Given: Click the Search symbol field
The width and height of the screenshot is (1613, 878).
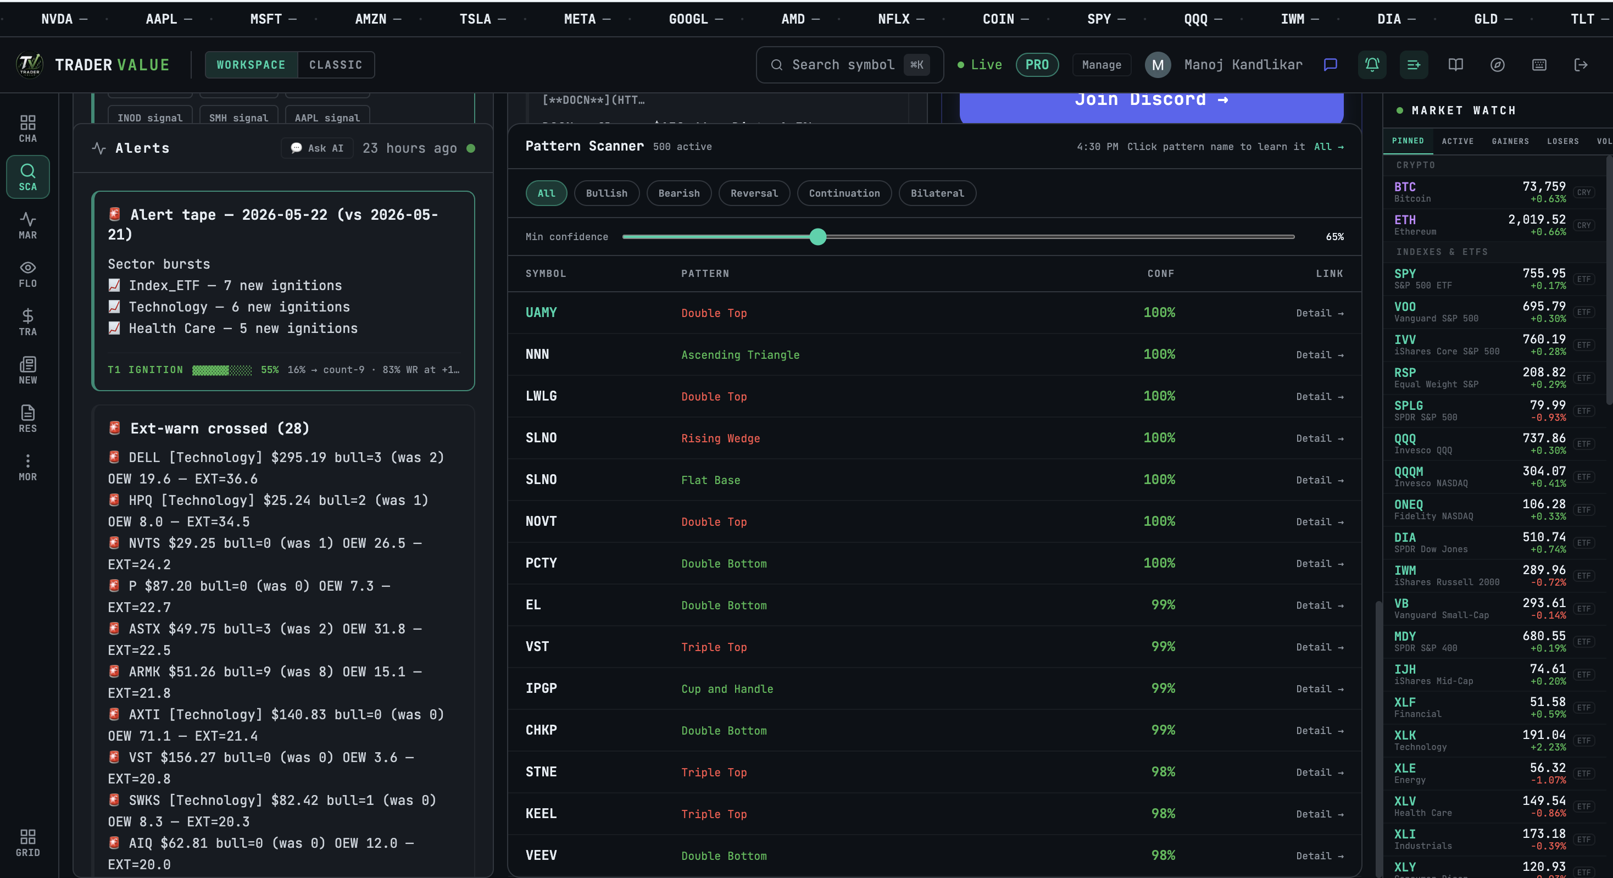Looking at the screenshot, I should [x=850, y=64].
